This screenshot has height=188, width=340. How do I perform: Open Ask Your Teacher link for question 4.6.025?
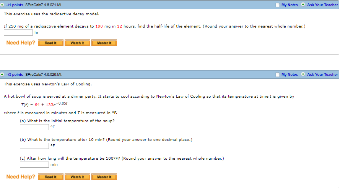coord(322,74)
